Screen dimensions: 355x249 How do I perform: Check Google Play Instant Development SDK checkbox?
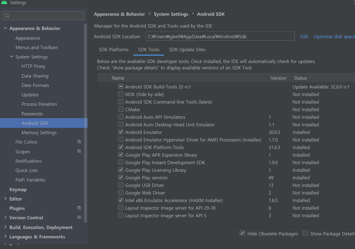(x=121, y=162)
